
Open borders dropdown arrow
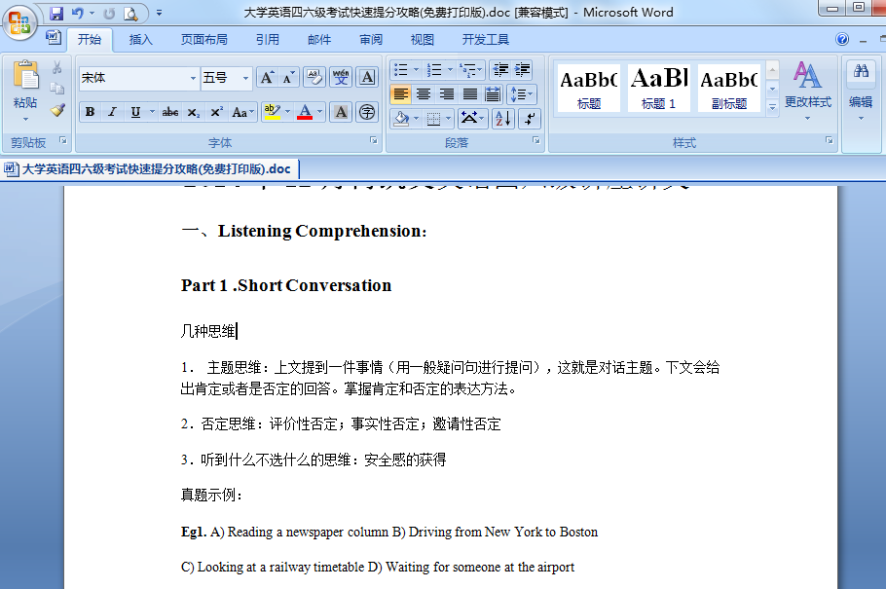[x=449, y=118]
